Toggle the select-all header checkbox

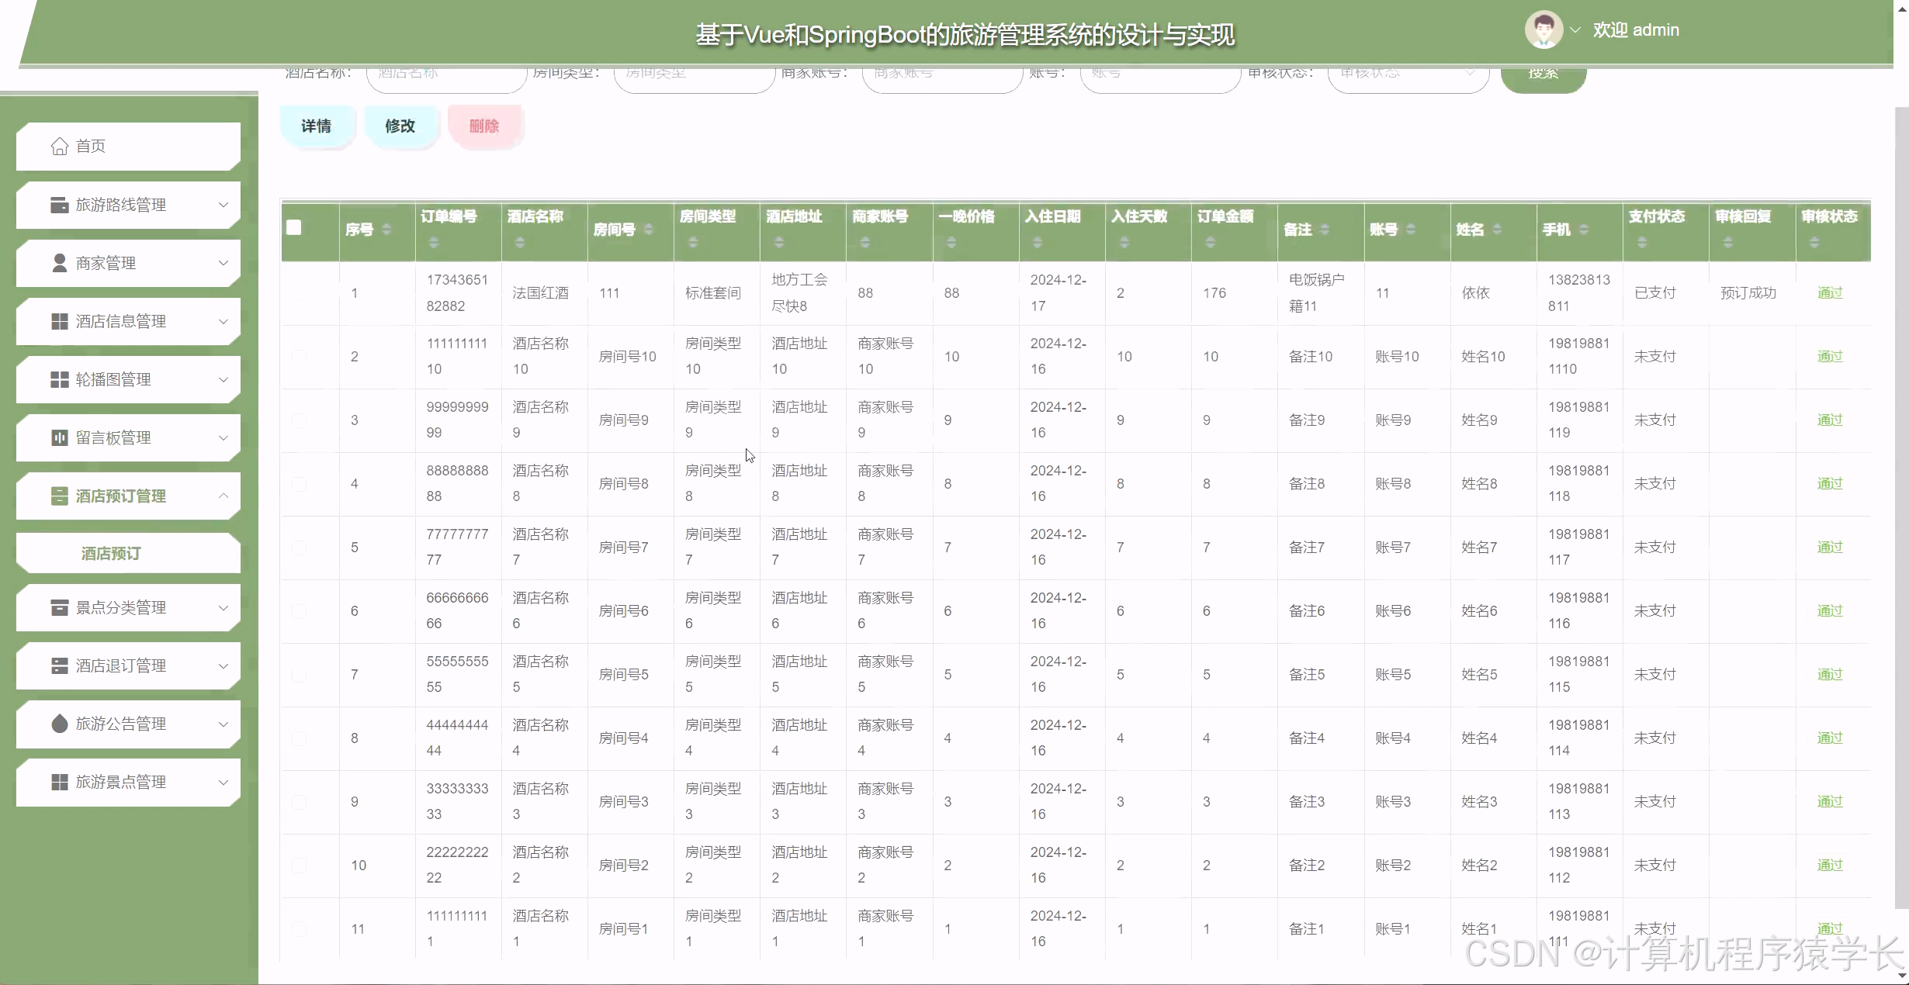coord(293,227)
